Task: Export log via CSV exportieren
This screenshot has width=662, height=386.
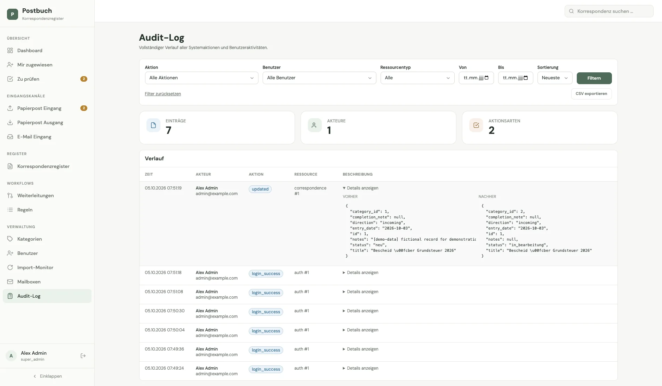Action: point(591,94)
